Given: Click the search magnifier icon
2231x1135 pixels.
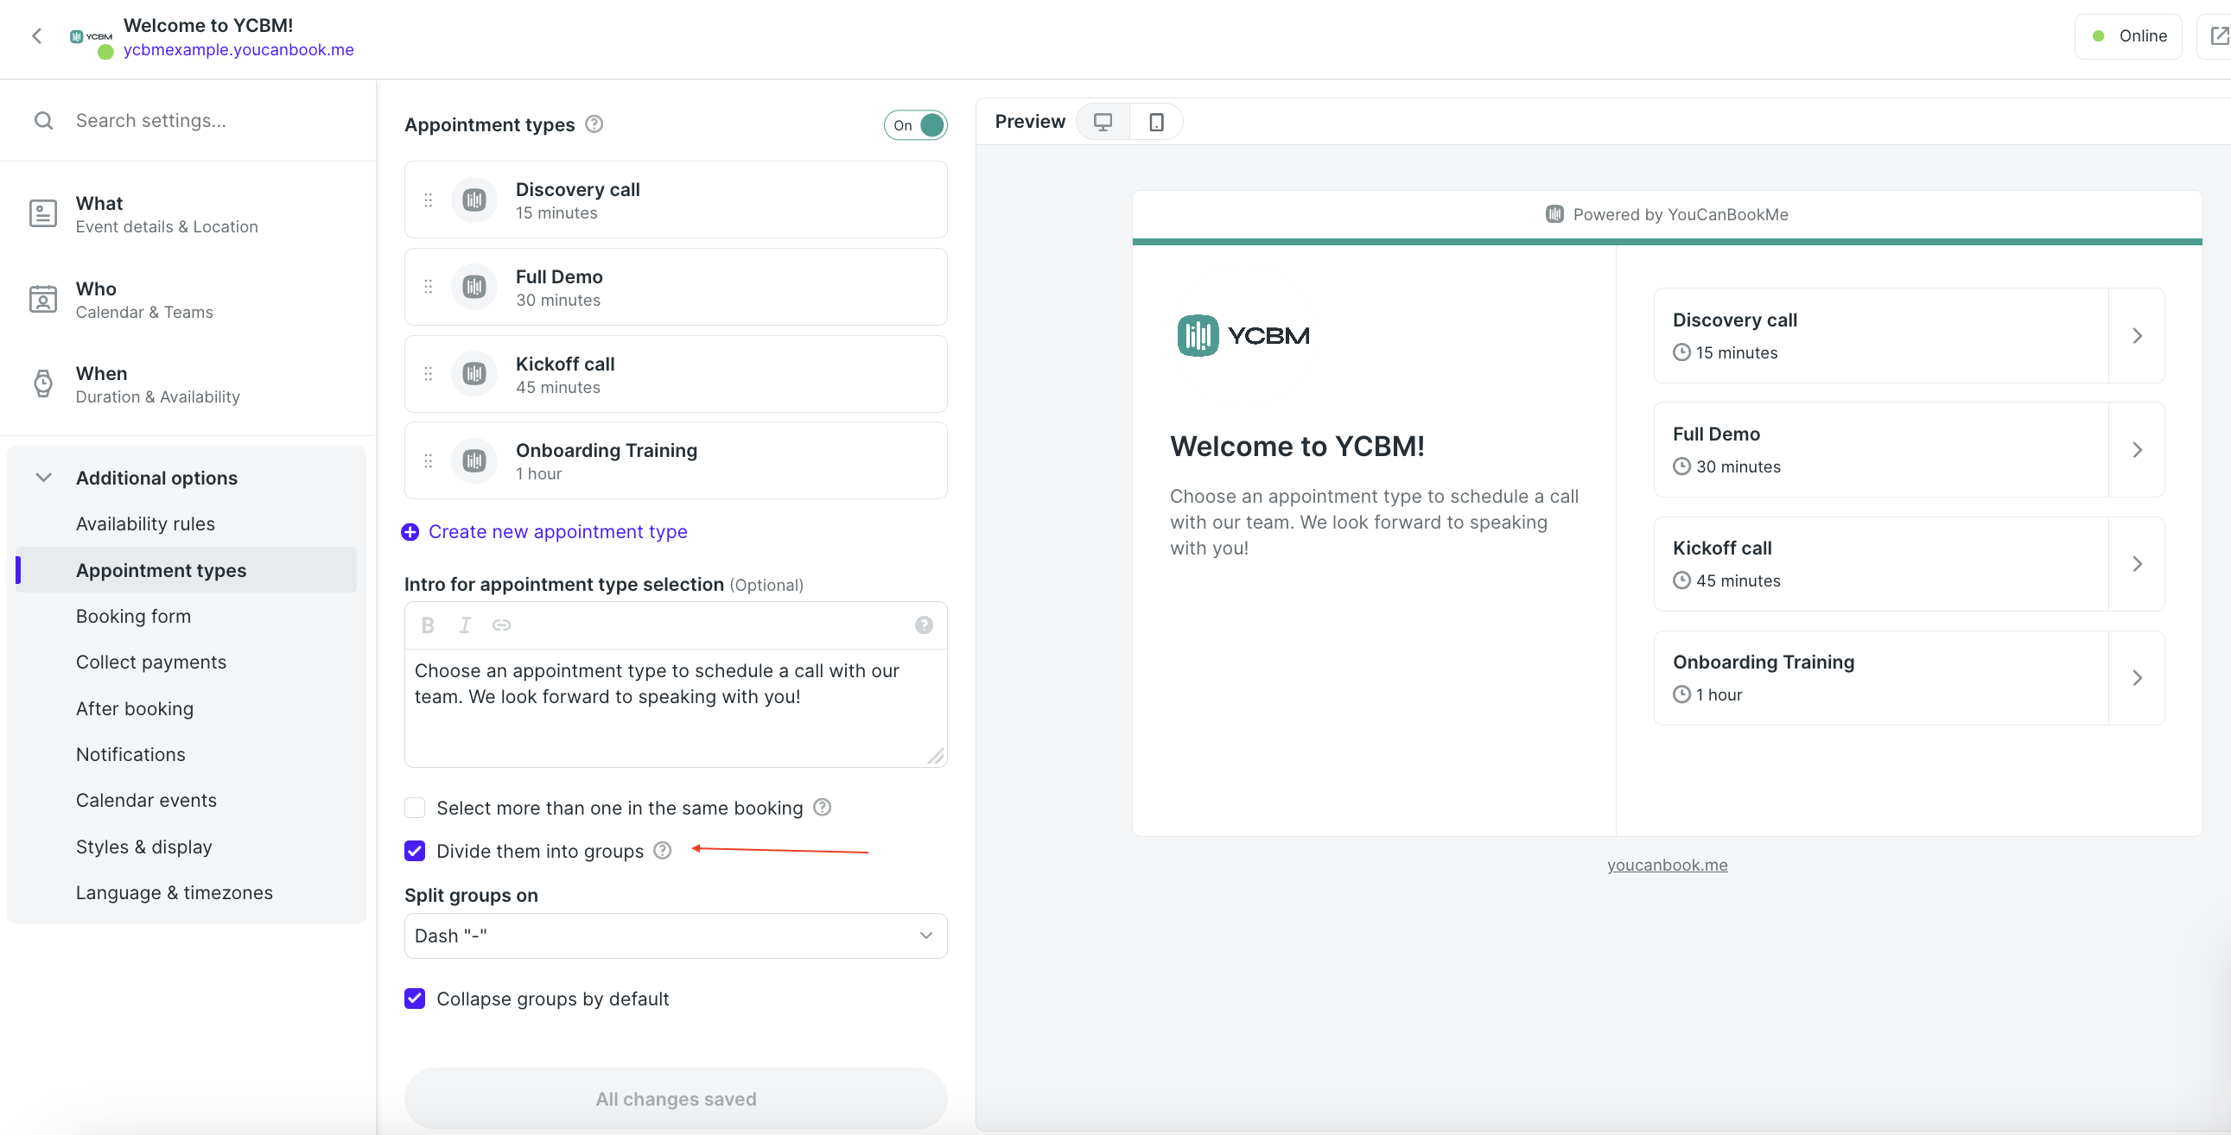Looking at the screenshot, I should (x=43, y=120).
